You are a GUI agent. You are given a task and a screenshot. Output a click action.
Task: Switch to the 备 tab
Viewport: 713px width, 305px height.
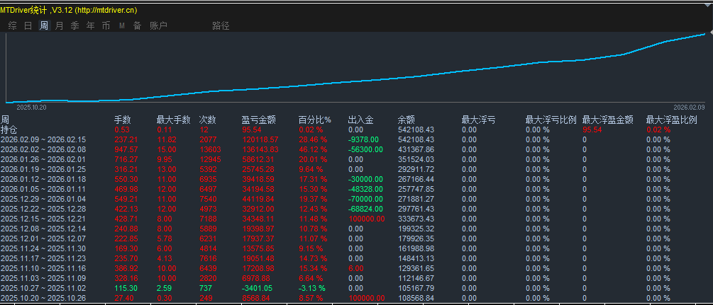137,26
